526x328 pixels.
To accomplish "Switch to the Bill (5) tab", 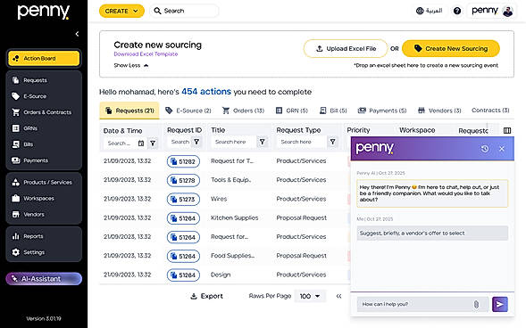I will click(333, 111).
